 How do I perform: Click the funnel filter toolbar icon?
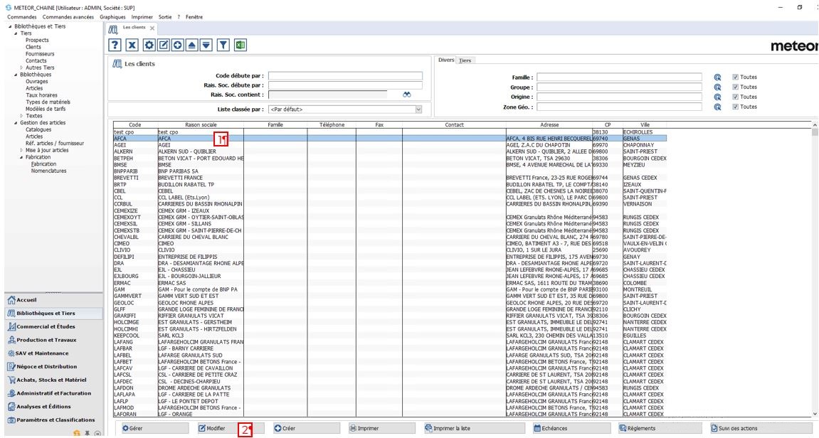[223, 45]
